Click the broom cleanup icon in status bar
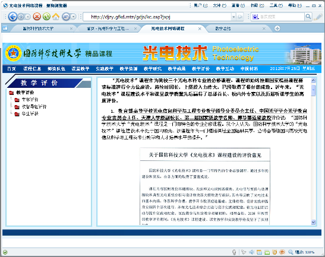 244,252
